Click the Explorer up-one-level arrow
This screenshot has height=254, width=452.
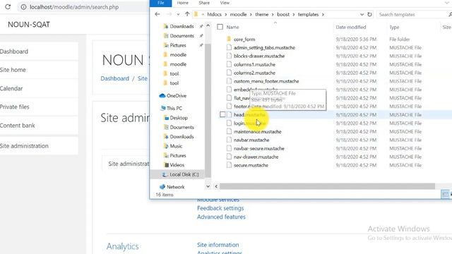coord(187,14)
